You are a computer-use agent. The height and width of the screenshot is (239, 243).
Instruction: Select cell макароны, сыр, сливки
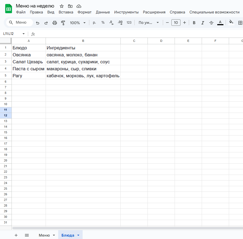pyautogui.click(x=83, y=69)
